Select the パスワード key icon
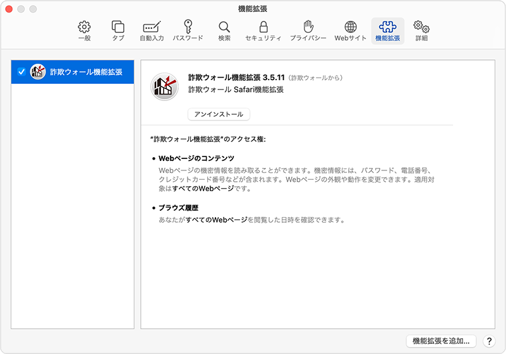The image size is (506, 354). (x=188, y=31)
